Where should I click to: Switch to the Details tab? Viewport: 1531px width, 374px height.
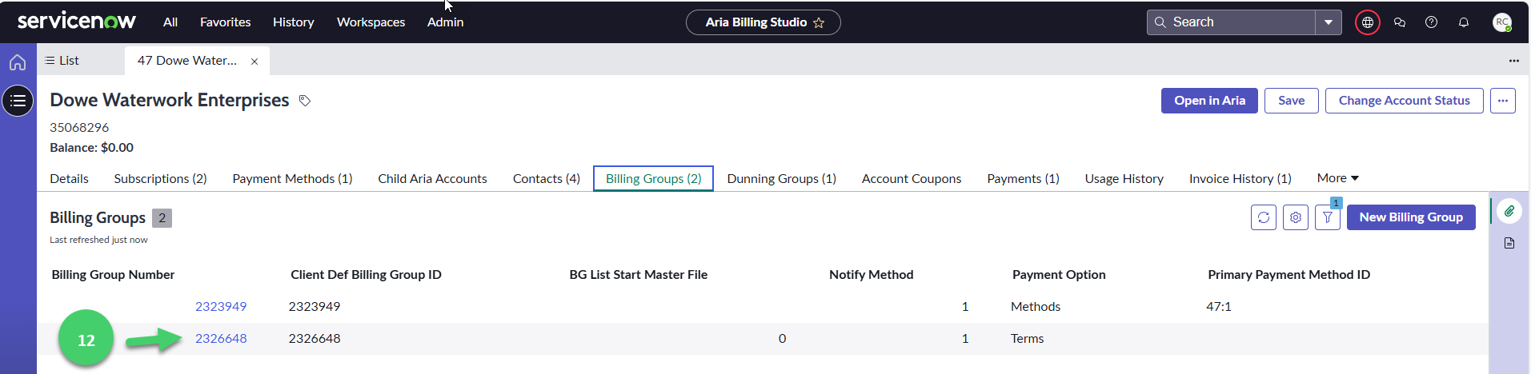pyautogui.click(x=70, y=179)
